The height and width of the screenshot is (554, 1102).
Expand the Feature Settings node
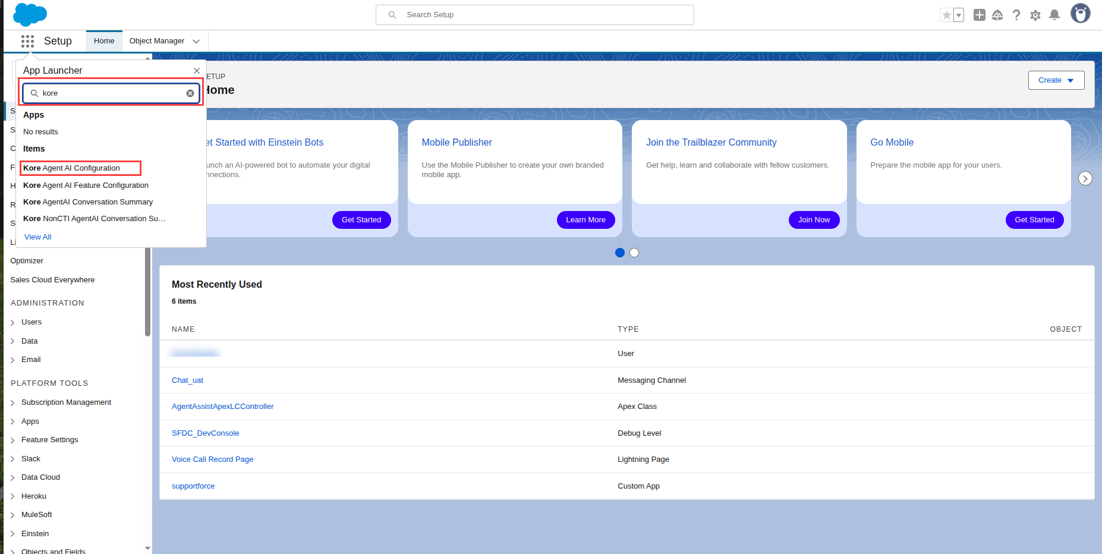[12, 440]
